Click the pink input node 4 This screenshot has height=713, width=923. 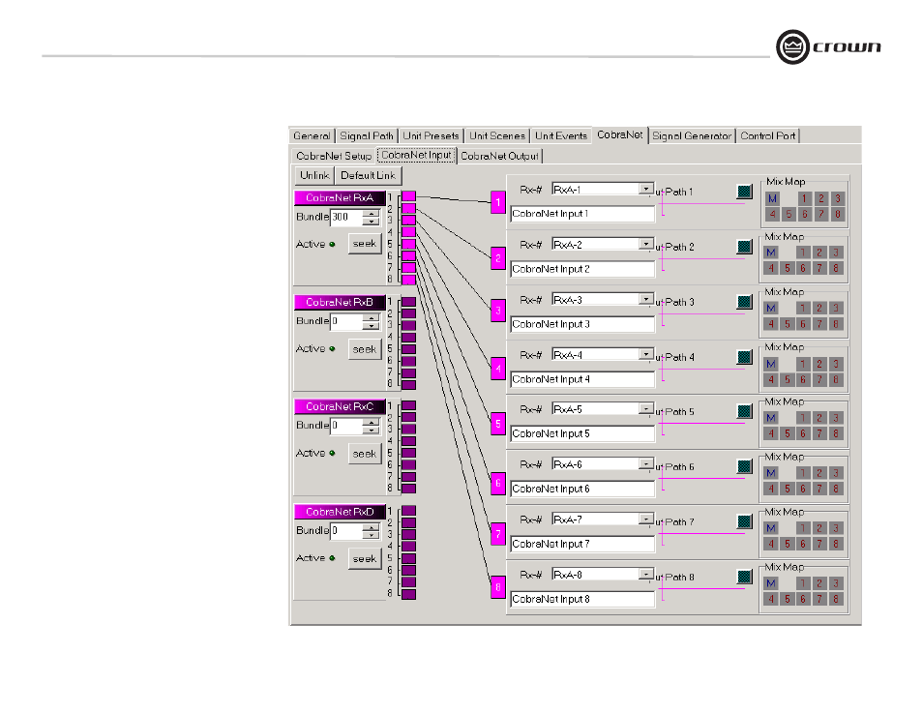point(498,369)
